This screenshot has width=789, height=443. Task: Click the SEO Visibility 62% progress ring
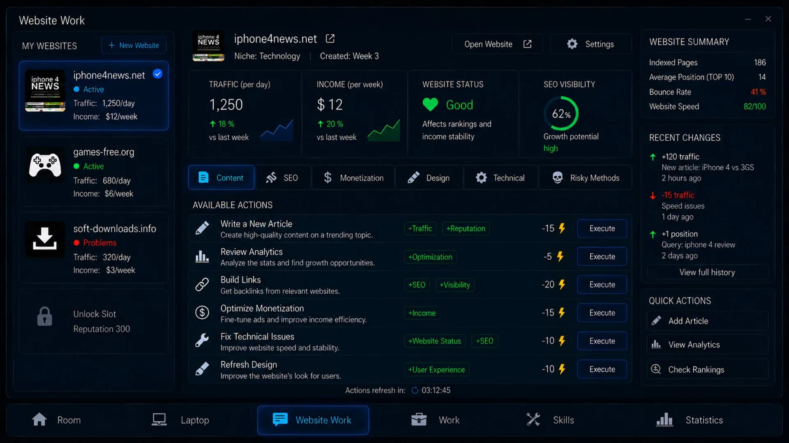(561, 114)
